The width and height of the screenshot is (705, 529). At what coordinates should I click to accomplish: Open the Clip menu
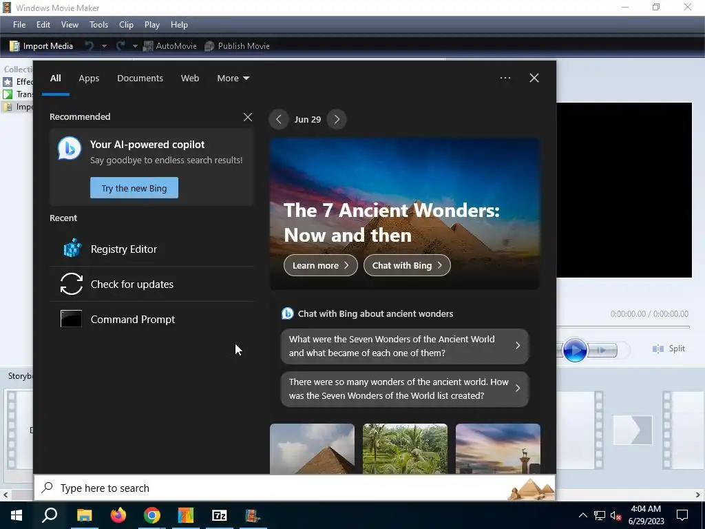click(127, 25)
